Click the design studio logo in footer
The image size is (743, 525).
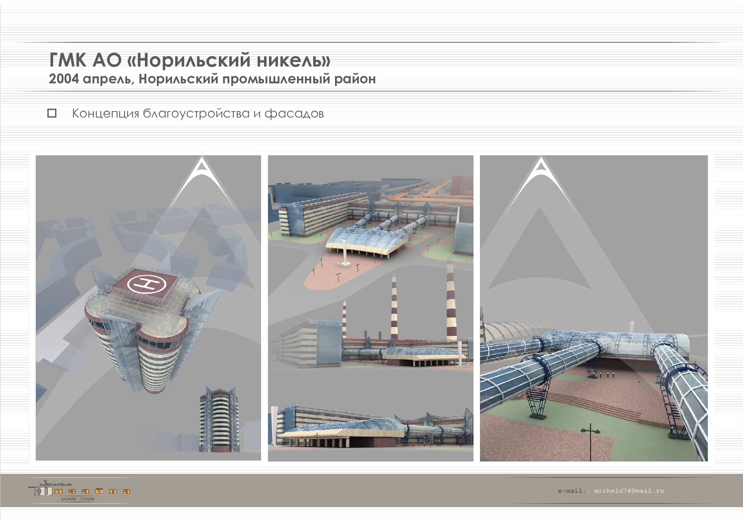click(79, 490)
